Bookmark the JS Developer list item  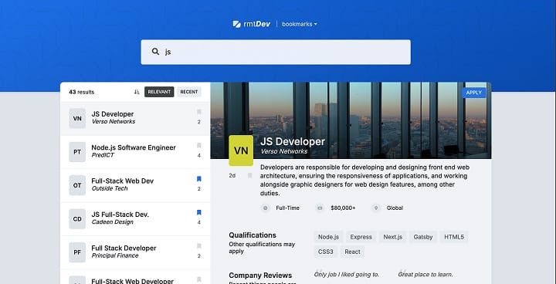pyautogui.click(x=199, y=112)
